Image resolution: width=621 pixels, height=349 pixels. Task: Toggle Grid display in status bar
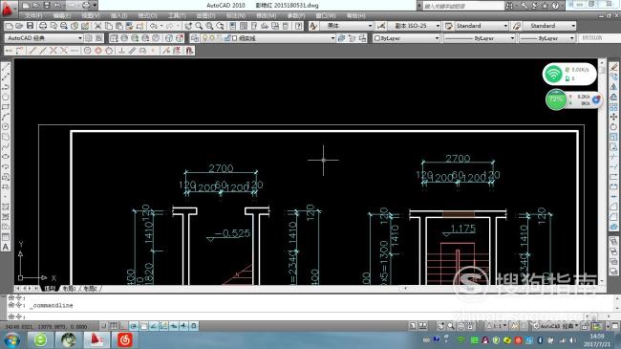pyautogui.click(x=114, y=326)
